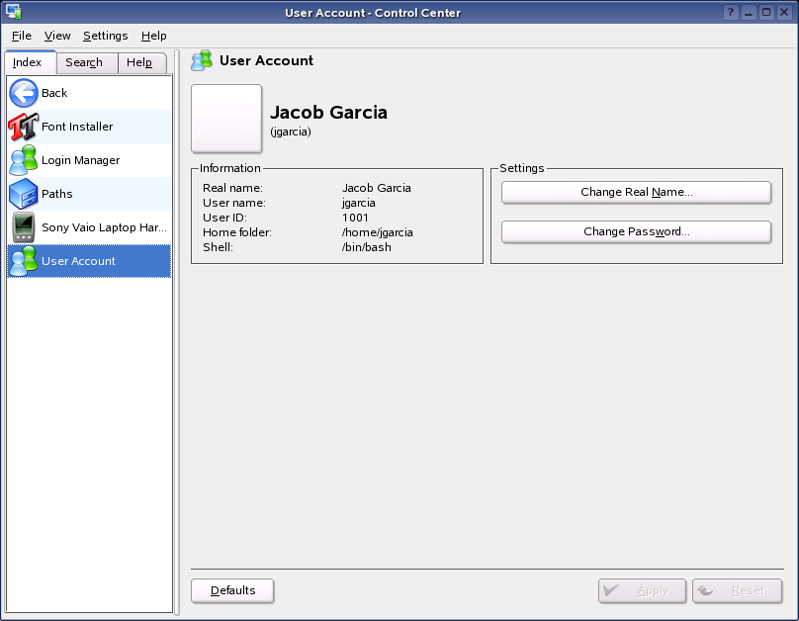The height and width of the screenshot is (621, 799).
Task: Click the Shell: label
Action: pyautogui.click(x=219, y=247)
